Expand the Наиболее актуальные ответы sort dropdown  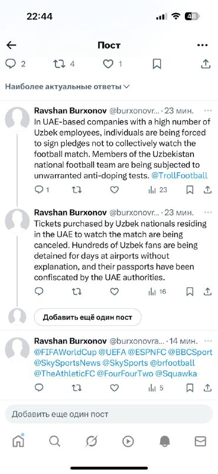point(67,87)
